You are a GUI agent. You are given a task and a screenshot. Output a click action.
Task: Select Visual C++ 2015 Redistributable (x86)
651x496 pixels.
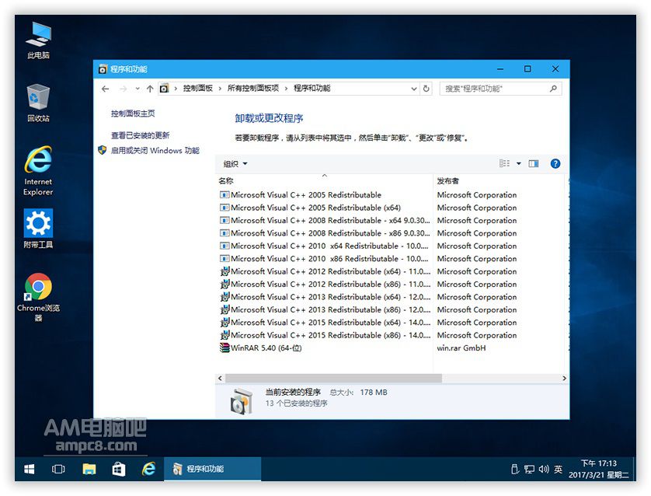coord(325,335)
